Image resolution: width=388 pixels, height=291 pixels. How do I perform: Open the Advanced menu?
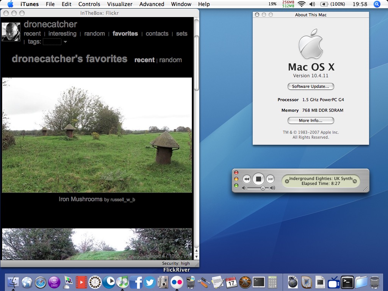click(152, 4)
